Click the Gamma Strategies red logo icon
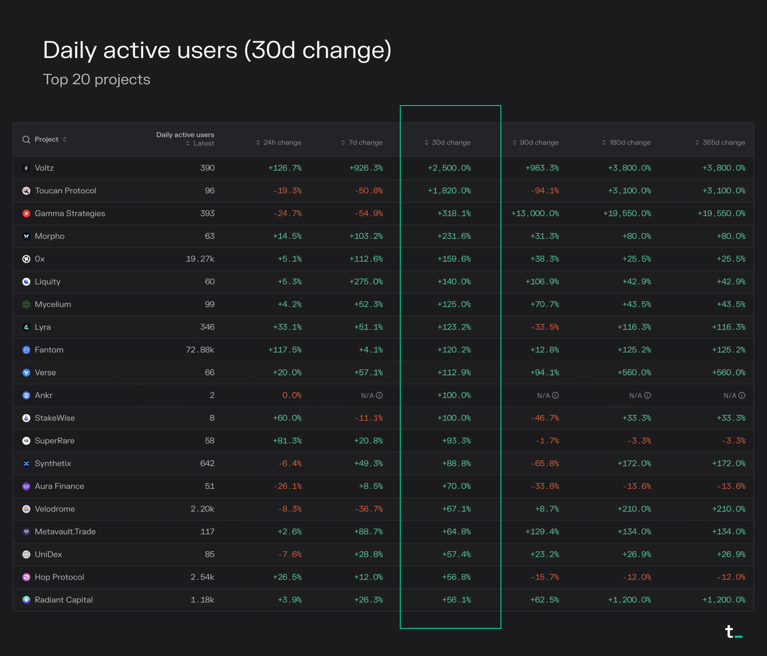 pyautogui.click(x=26, y=213)
